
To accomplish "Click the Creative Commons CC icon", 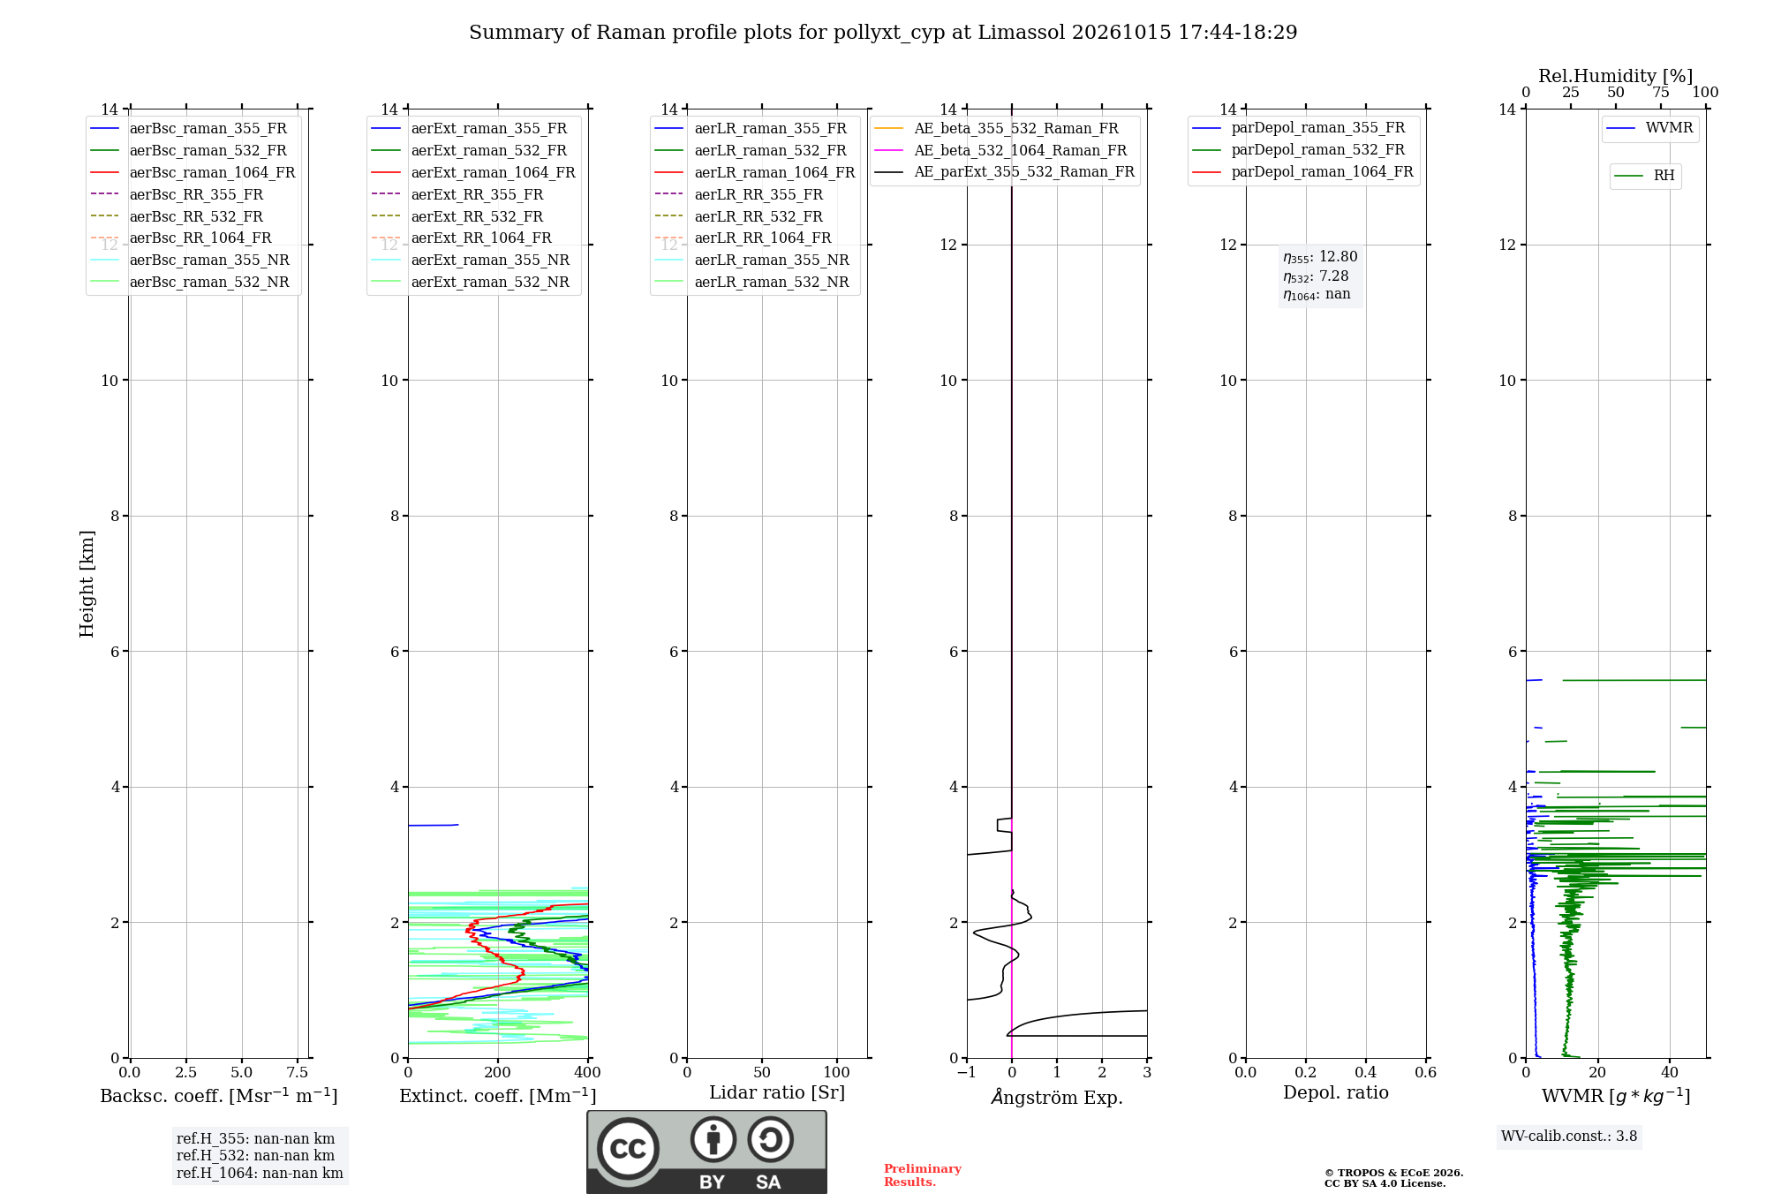I will click(628, 1149).
